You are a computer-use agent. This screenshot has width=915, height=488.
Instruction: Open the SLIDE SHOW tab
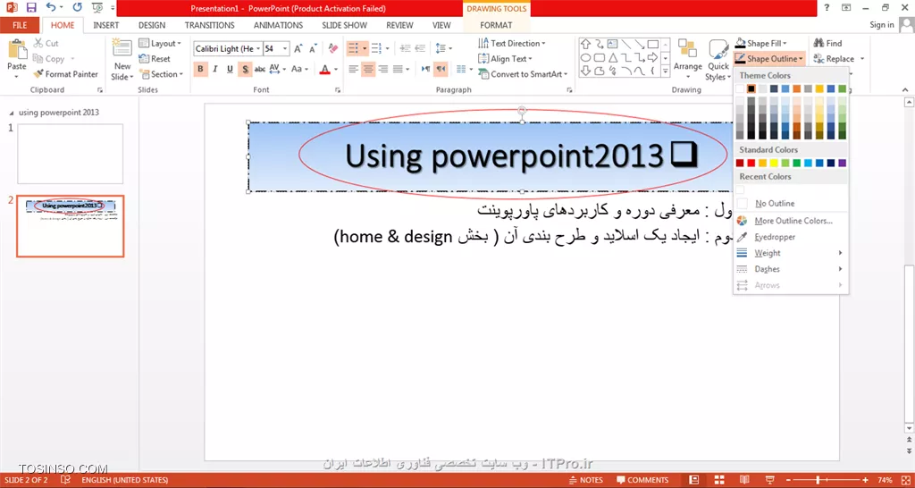click(x=345, y=25)
